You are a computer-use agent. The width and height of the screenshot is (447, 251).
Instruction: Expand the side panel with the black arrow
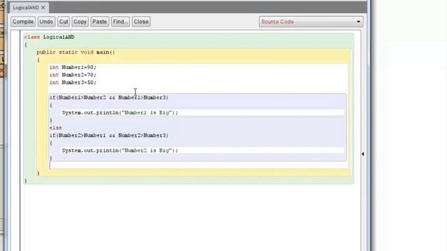point(362,154)
